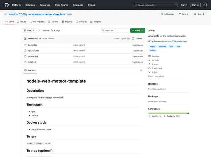
Task: Select the nodejs topic tag
Action: 152,47
